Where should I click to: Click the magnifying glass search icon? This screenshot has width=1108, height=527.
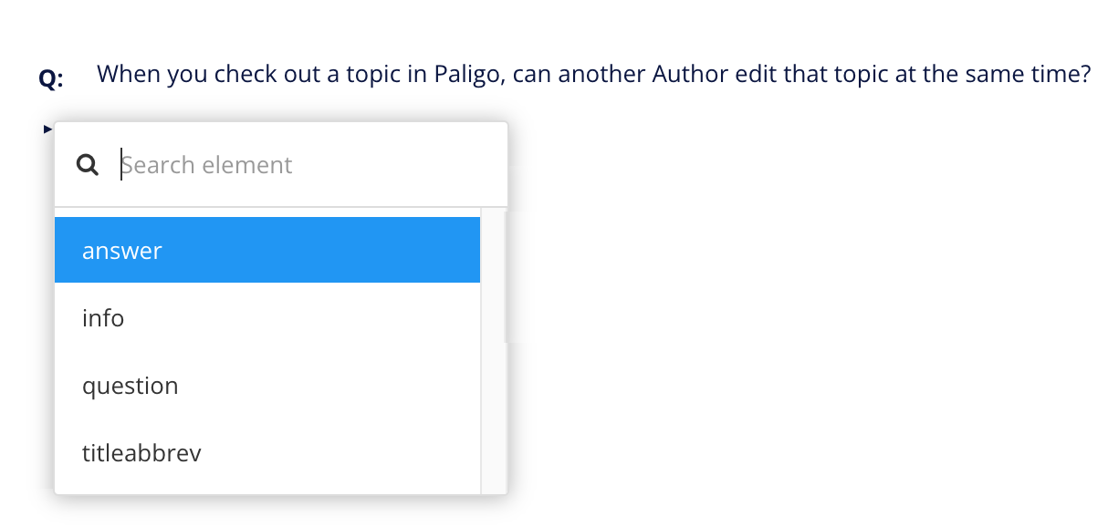87,164
